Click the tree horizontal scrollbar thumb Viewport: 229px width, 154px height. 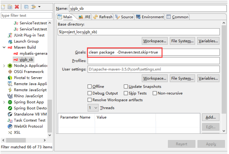point(16,140)
